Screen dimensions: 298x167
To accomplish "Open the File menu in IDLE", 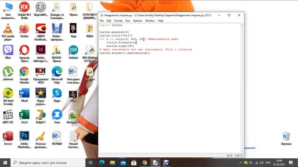I will (x=102, y=20).
